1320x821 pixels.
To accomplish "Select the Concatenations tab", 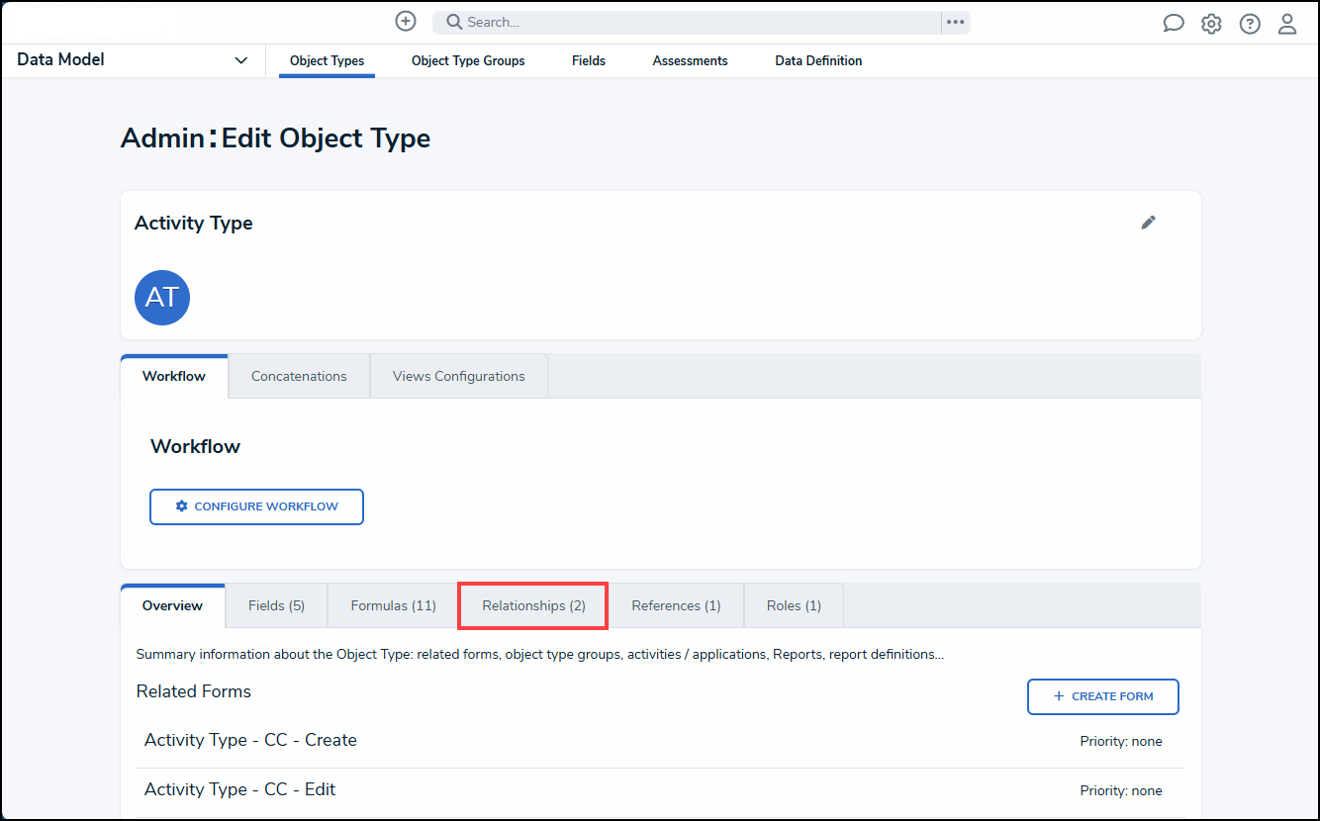I will (x=299, y=376).
